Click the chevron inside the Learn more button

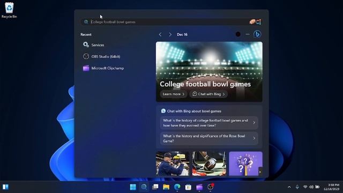(x=183, y=94)
